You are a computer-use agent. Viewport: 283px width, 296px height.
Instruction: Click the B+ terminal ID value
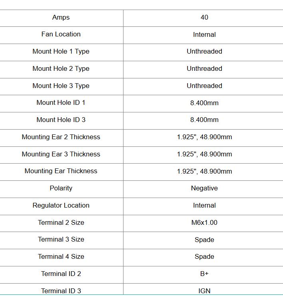204,274
